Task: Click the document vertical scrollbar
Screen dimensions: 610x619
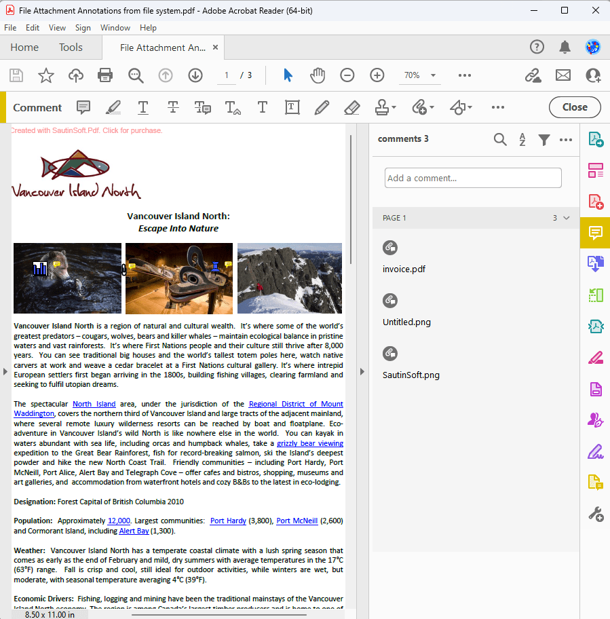Action: click(350, 200)
